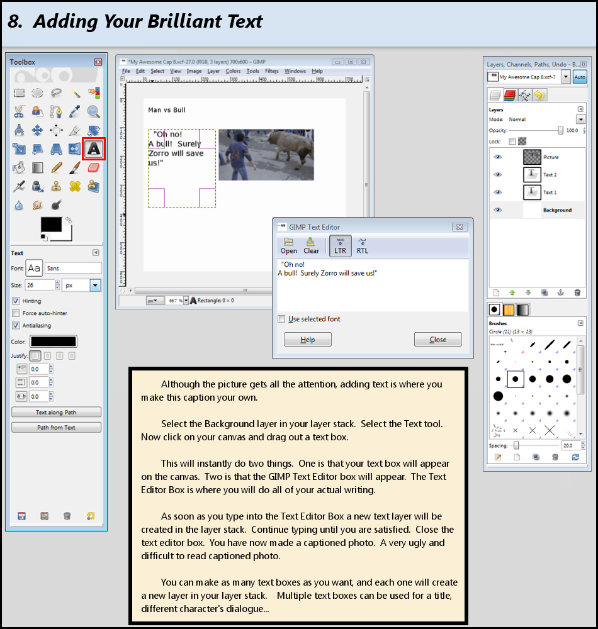The width and height of the screenshot is (598, 629).
Task: Toggle the layer Lock checkbox
Action: 512,141
